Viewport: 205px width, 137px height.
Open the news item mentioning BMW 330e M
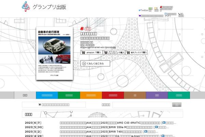point(114,127)
